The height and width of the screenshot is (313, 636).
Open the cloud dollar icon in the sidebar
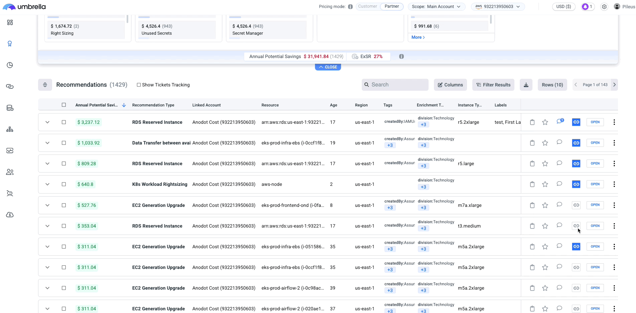point(10,215)
